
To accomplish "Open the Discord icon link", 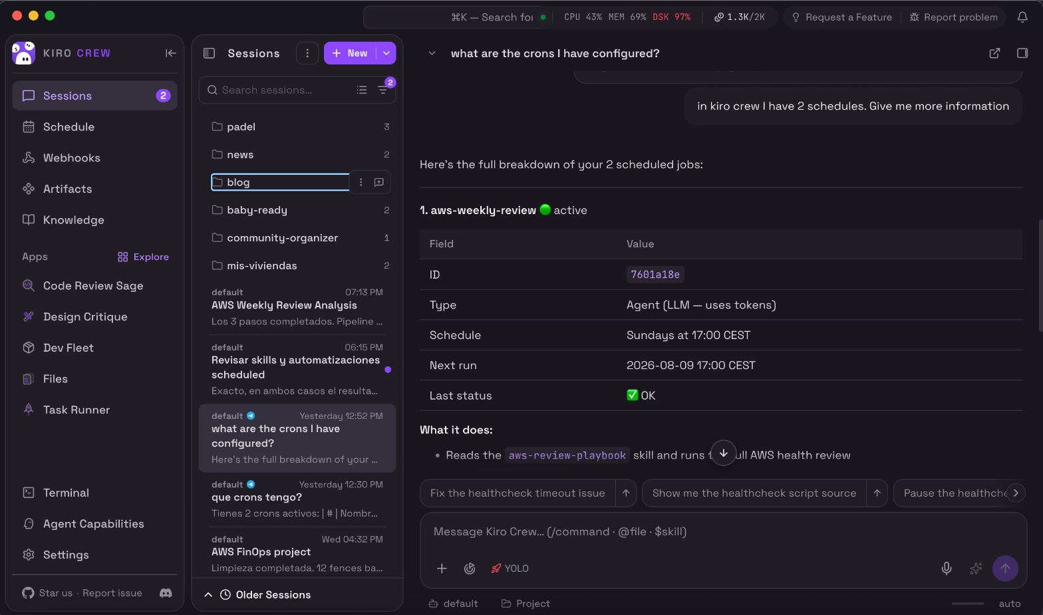I will coord(166,593).
